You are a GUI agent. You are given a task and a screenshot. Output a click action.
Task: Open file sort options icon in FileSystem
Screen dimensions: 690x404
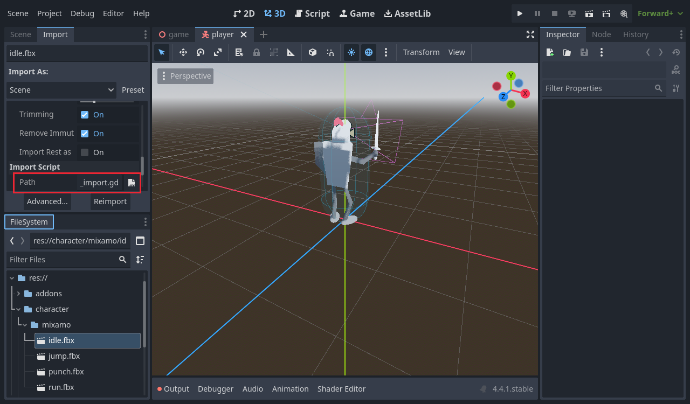(x=140, y=260)
